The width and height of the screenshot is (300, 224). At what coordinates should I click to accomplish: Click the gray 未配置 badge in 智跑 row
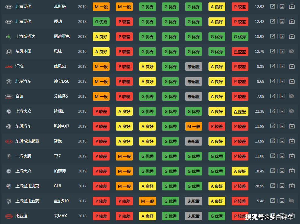pyautogui.click(x=193, y=141)
